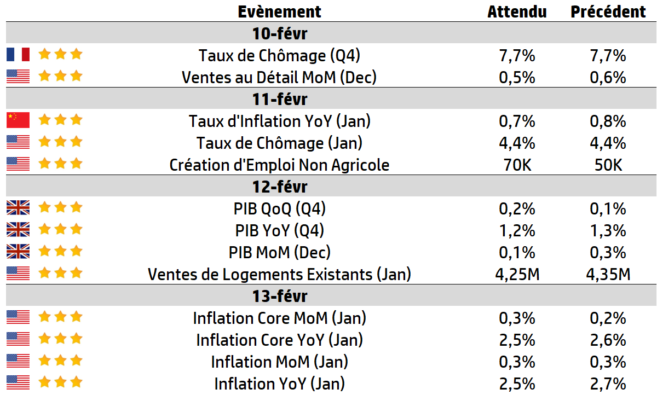This screenshot has width=657, height=395.
Task: Click US flag beside Création d'Emploi Non Agricole
Action: 18,164
